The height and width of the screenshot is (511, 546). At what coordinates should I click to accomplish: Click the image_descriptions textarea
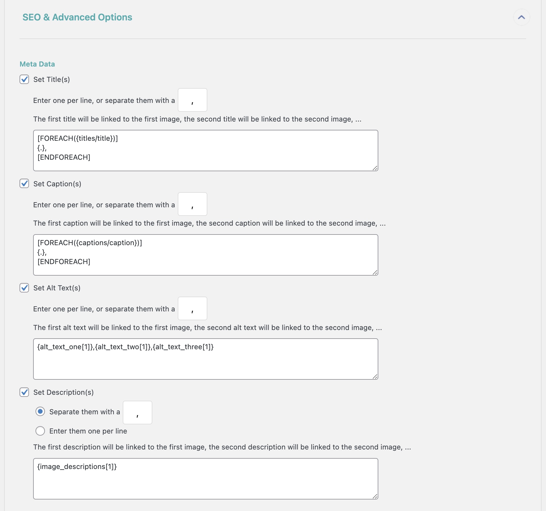(x=205, y=478)
